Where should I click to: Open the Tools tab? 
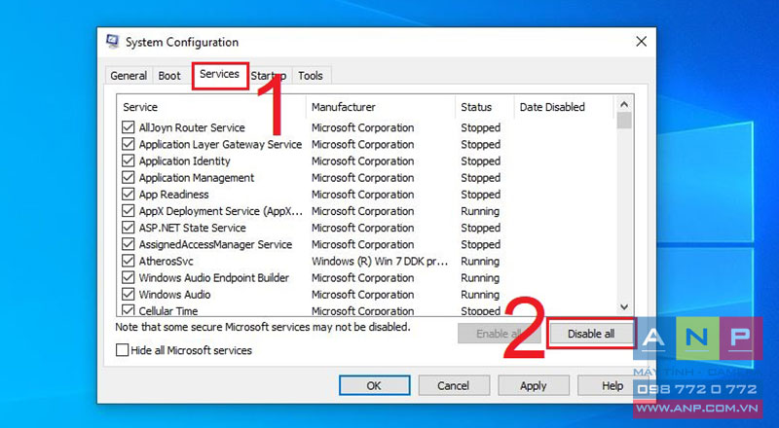click(x=311, y=76)
